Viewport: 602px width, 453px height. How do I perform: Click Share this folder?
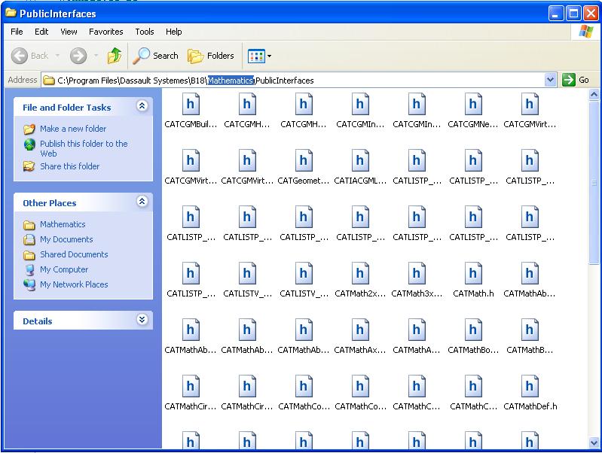pyautogui.click(x=69, y=166)
